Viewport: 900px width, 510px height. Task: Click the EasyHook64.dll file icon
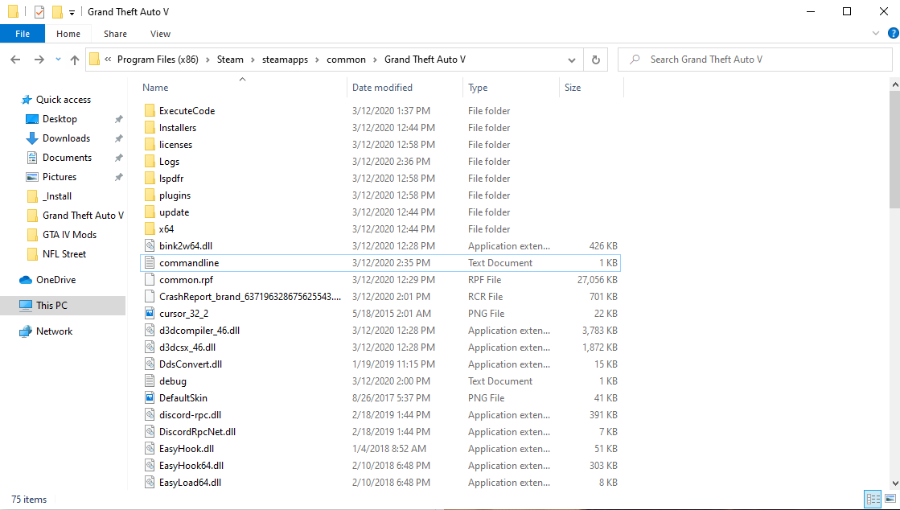point(150,466)
